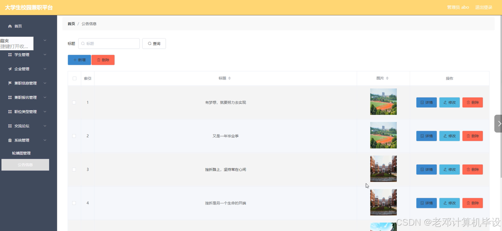Expand the 交流论坛 submenu chevron

45,126
